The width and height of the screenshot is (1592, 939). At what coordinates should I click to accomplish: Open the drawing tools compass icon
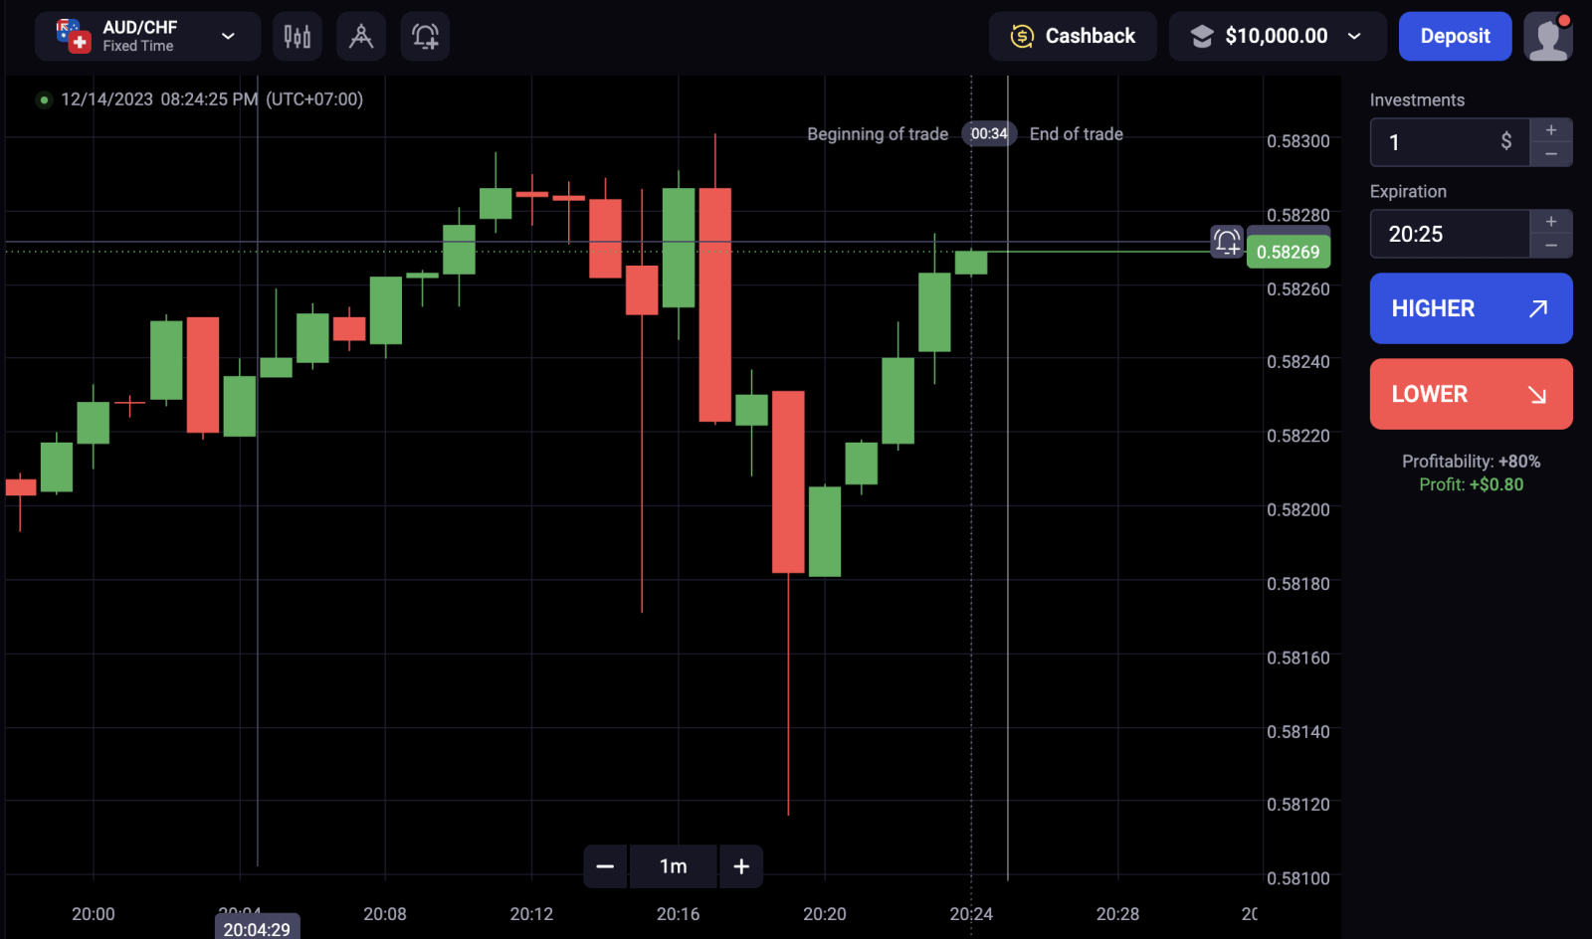point(361,37)
